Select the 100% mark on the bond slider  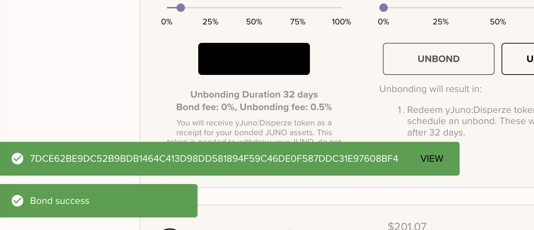click(341, 8)
